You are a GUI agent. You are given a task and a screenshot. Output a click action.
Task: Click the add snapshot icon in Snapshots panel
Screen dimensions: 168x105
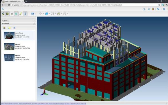click(4, 28)
